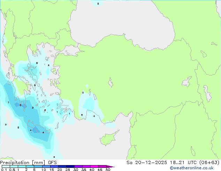221x171 pixels.
Task: Click the '0.5' legend label
Action: point(12,170)
